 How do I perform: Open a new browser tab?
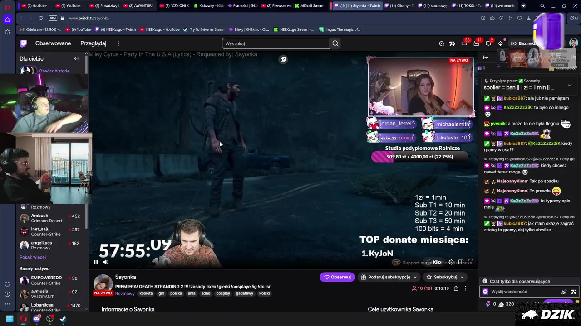[x=523, y=6]
